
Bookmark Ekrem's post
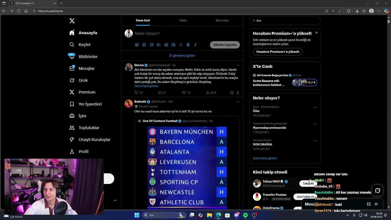tap(232, 93)
